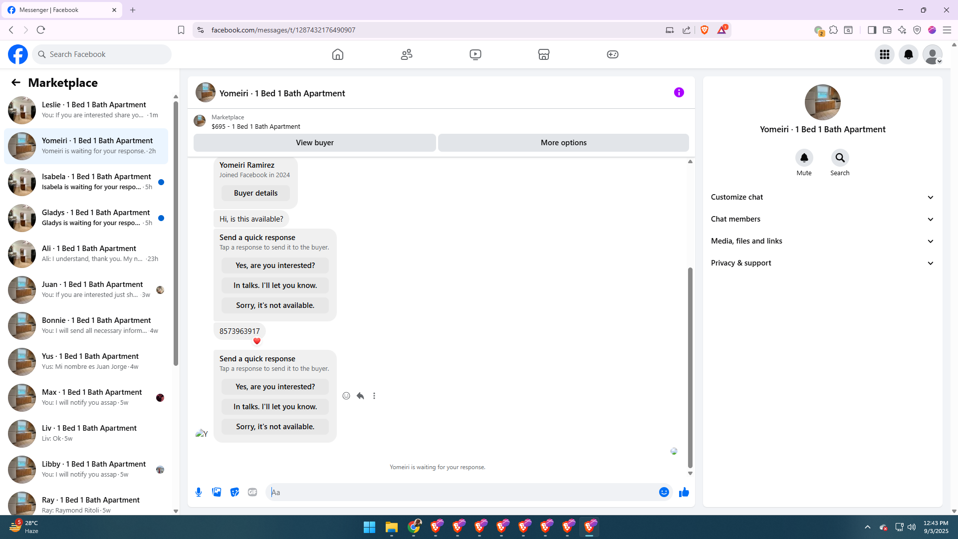Screen dimensions: 958x539
Task: Open Libby's apartment conversation
Action: (86, 470)
